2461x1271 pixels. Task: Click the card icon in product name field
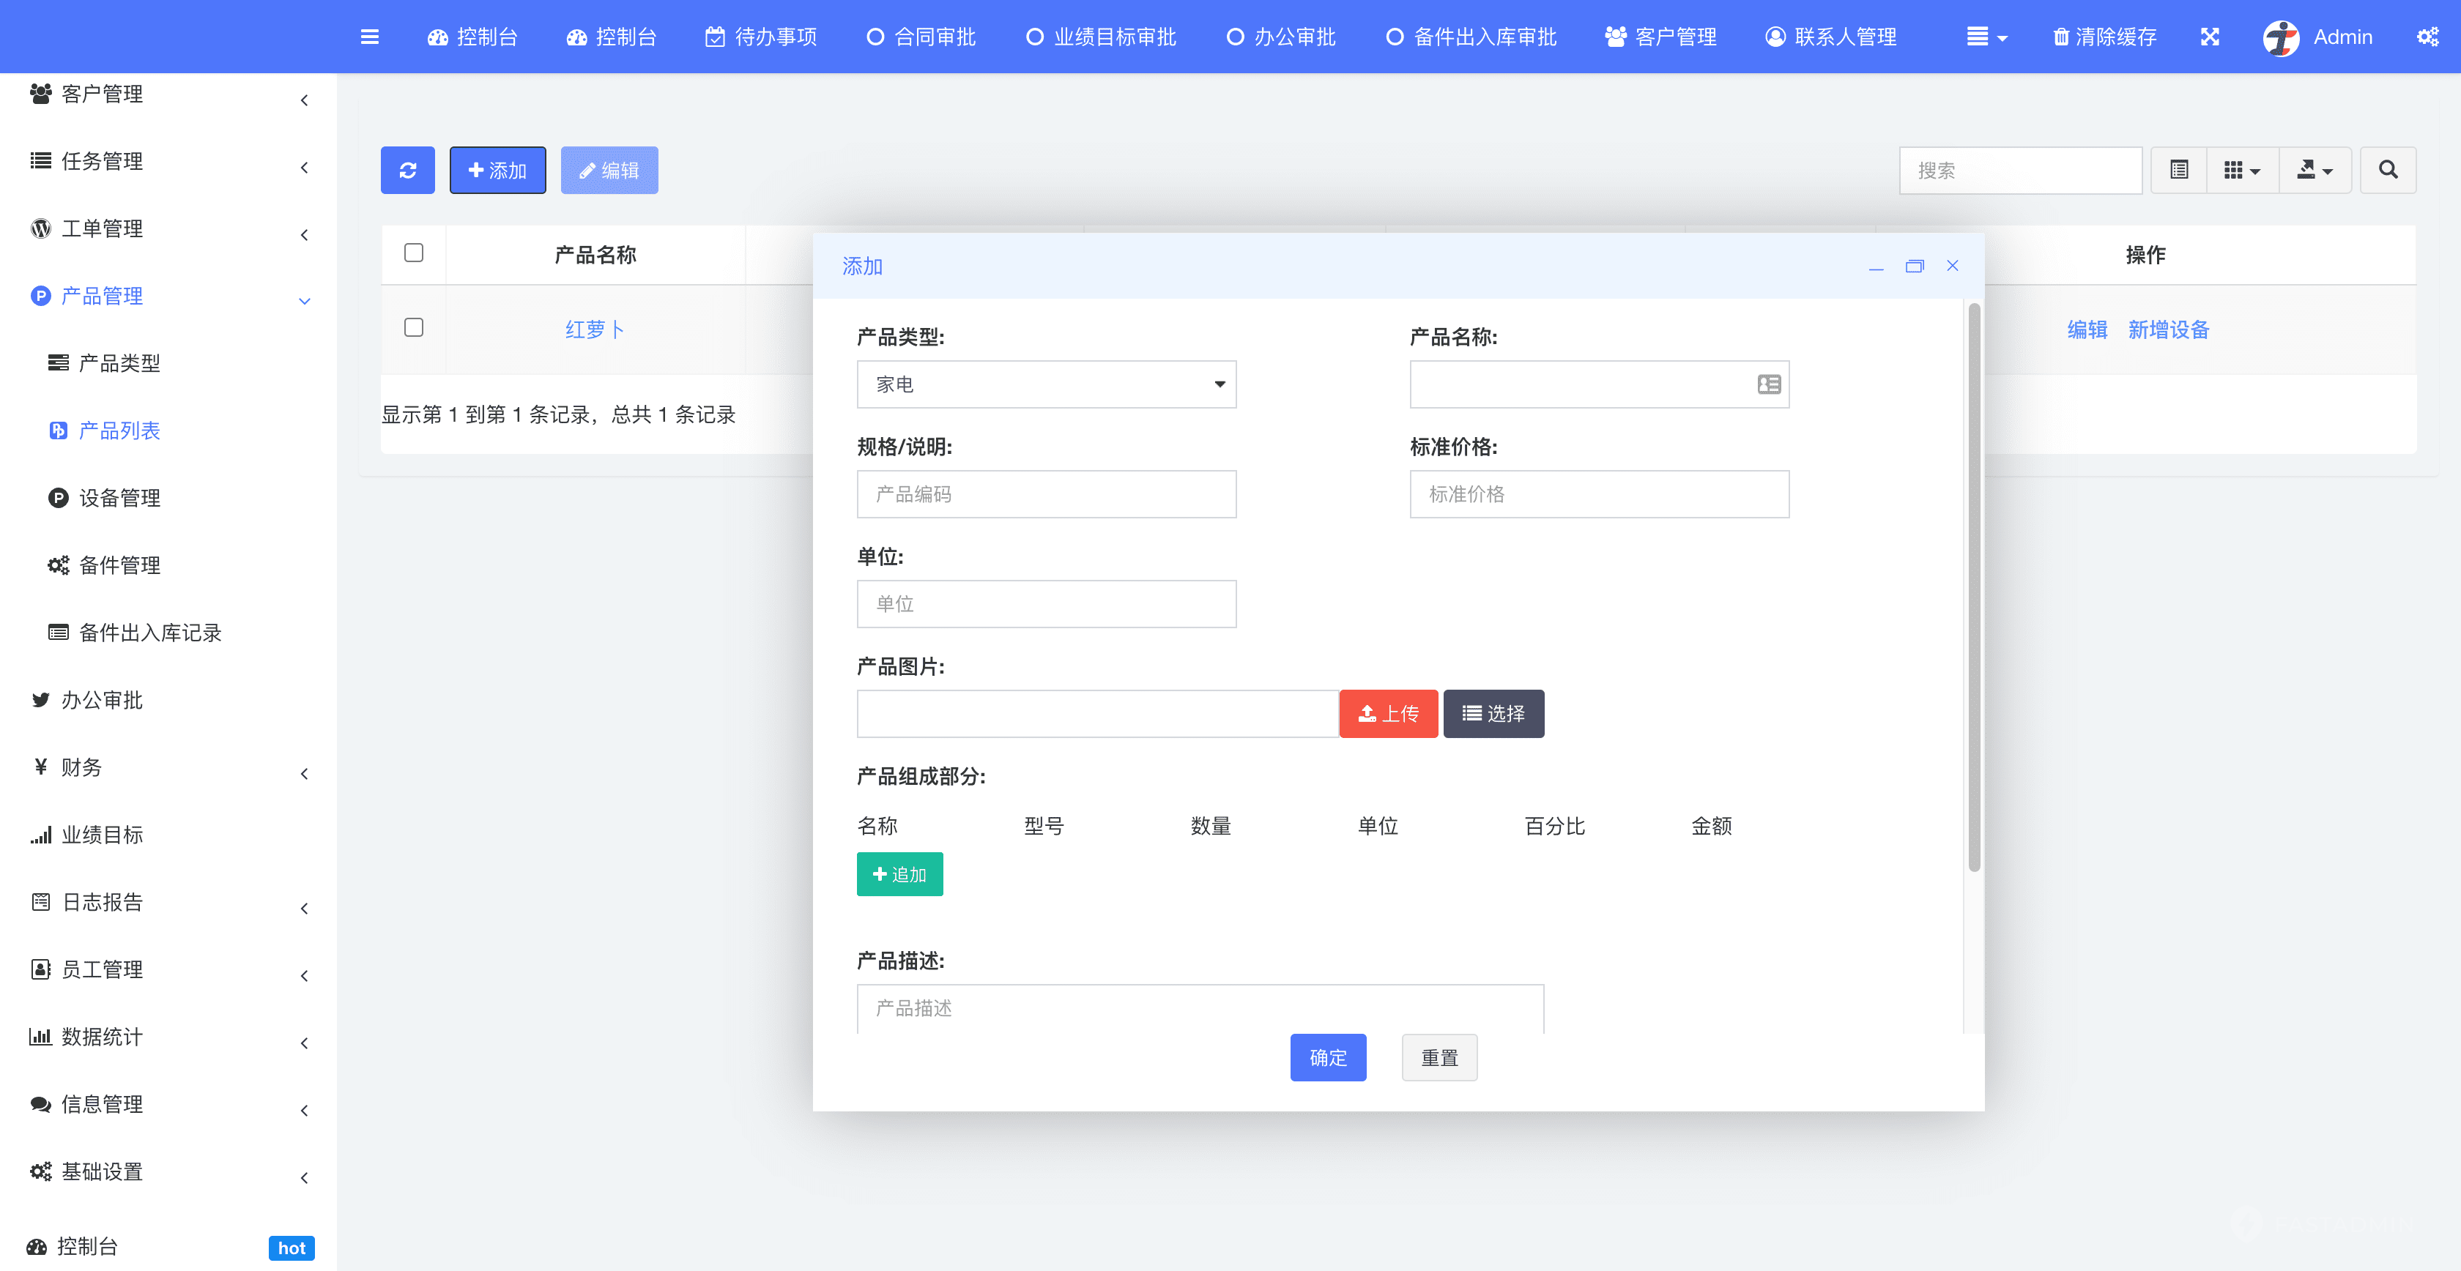(1768, 384)
